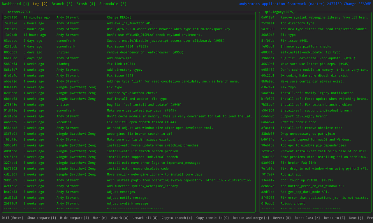Select commit b4c0d33 Adjust messages
Viewport: 373px width, 223px height.
click(129, 192)
